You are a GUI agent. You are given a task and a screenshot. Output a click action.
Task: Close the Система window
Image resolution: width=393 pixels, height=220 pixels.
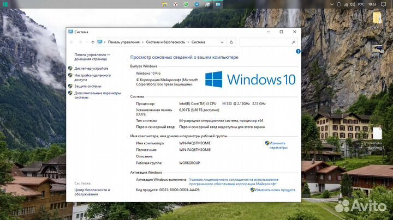[x=295, y=32]
